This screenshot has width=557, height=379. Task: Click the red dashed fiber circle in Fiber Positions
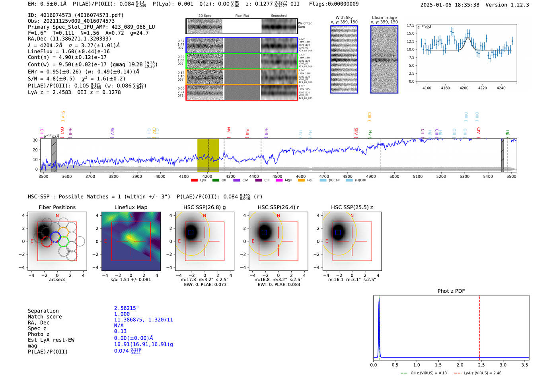(47, 241)
